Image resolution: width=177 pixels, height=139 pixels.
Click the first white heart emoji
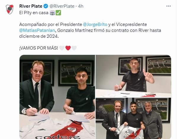coord(62,48)
